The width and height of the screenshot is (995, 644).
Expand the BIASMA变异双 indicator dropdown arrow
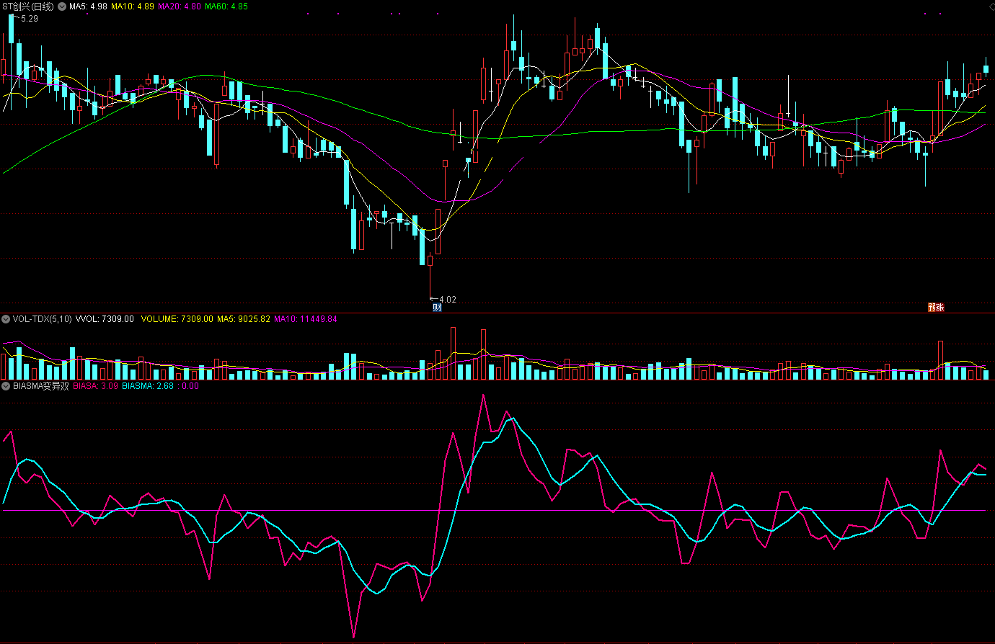click(6, 386)
